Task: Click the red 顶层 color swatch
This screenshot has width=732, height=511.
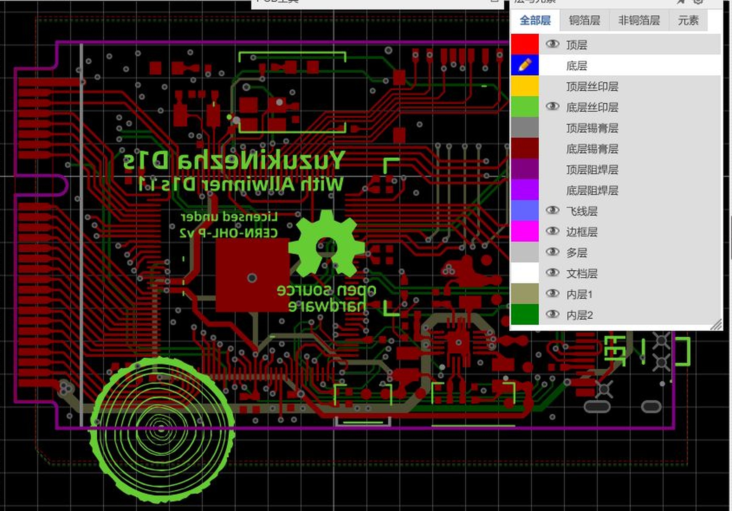Action: (525, 44)
